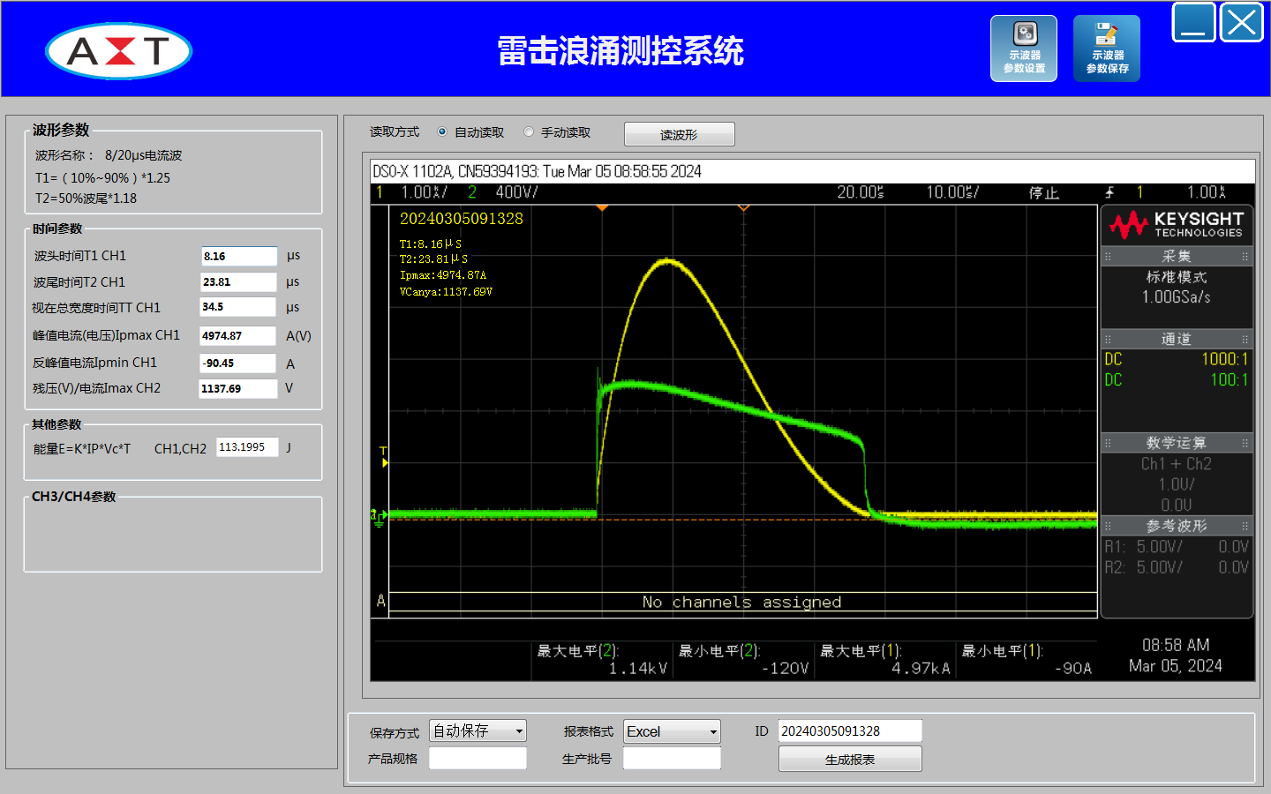Screen dimensions: 1271x794
Task: Close the surge test application window
Action: (x=1241, y=23)
